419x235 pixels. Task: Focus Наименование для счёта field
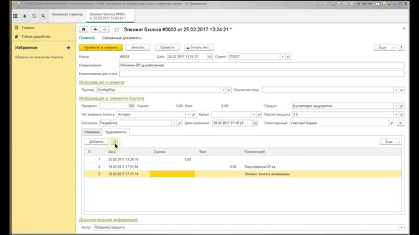pyautogui.click(x=262, y=74)
